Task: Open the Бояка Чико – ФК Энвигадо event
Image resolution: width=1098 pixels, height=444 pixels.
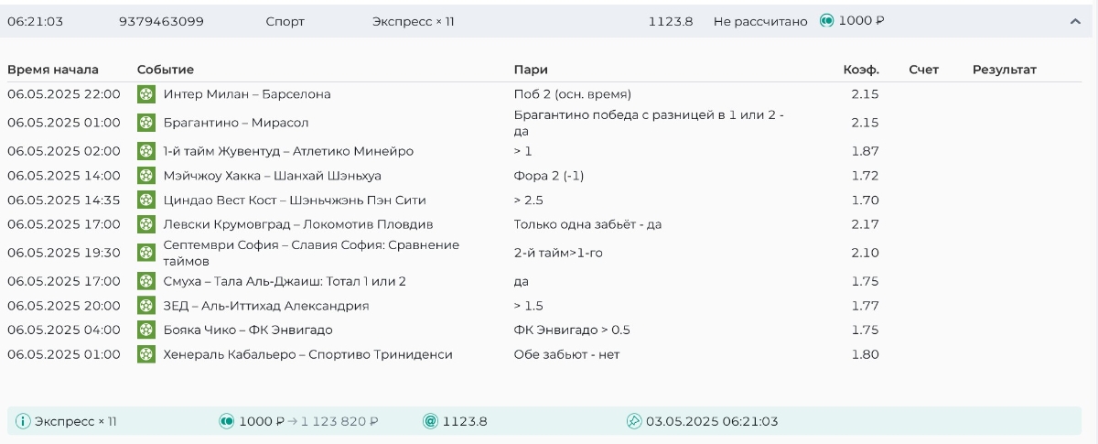Action: point(247,330)
